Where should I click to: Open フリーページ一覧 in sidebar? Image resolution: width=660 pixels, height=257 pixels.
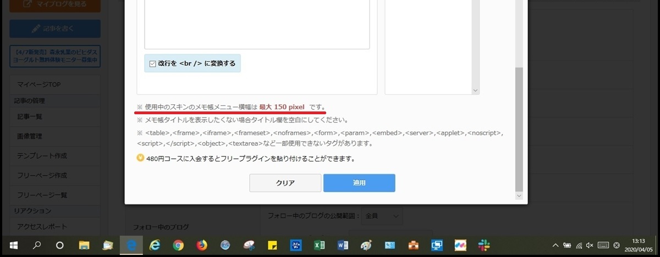coord(55,195)
